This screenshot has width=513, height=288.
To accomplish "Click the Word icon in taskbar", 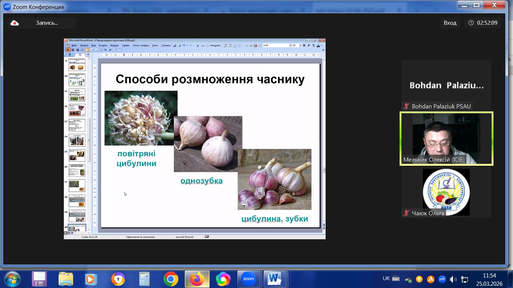I will pos(275,279).
